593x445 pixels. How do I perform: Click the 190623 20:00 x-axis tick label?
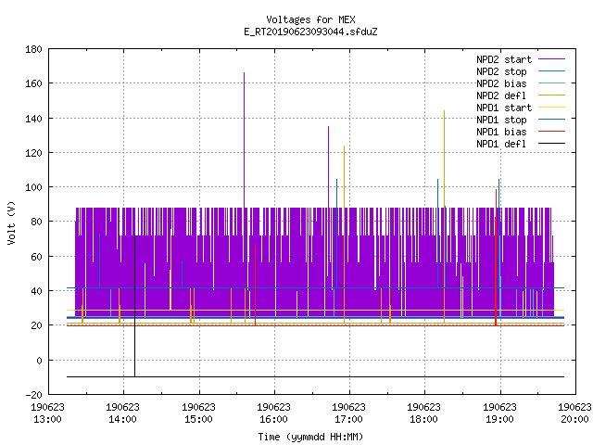pos(574,413)
